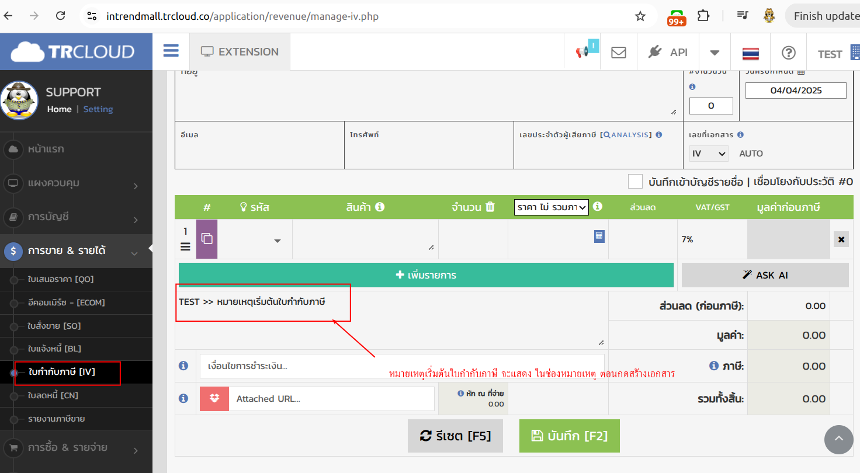860x473 pixels.
Task: Expand the แผงควบคุม sidebar menu
Action: tap(76, 183)
